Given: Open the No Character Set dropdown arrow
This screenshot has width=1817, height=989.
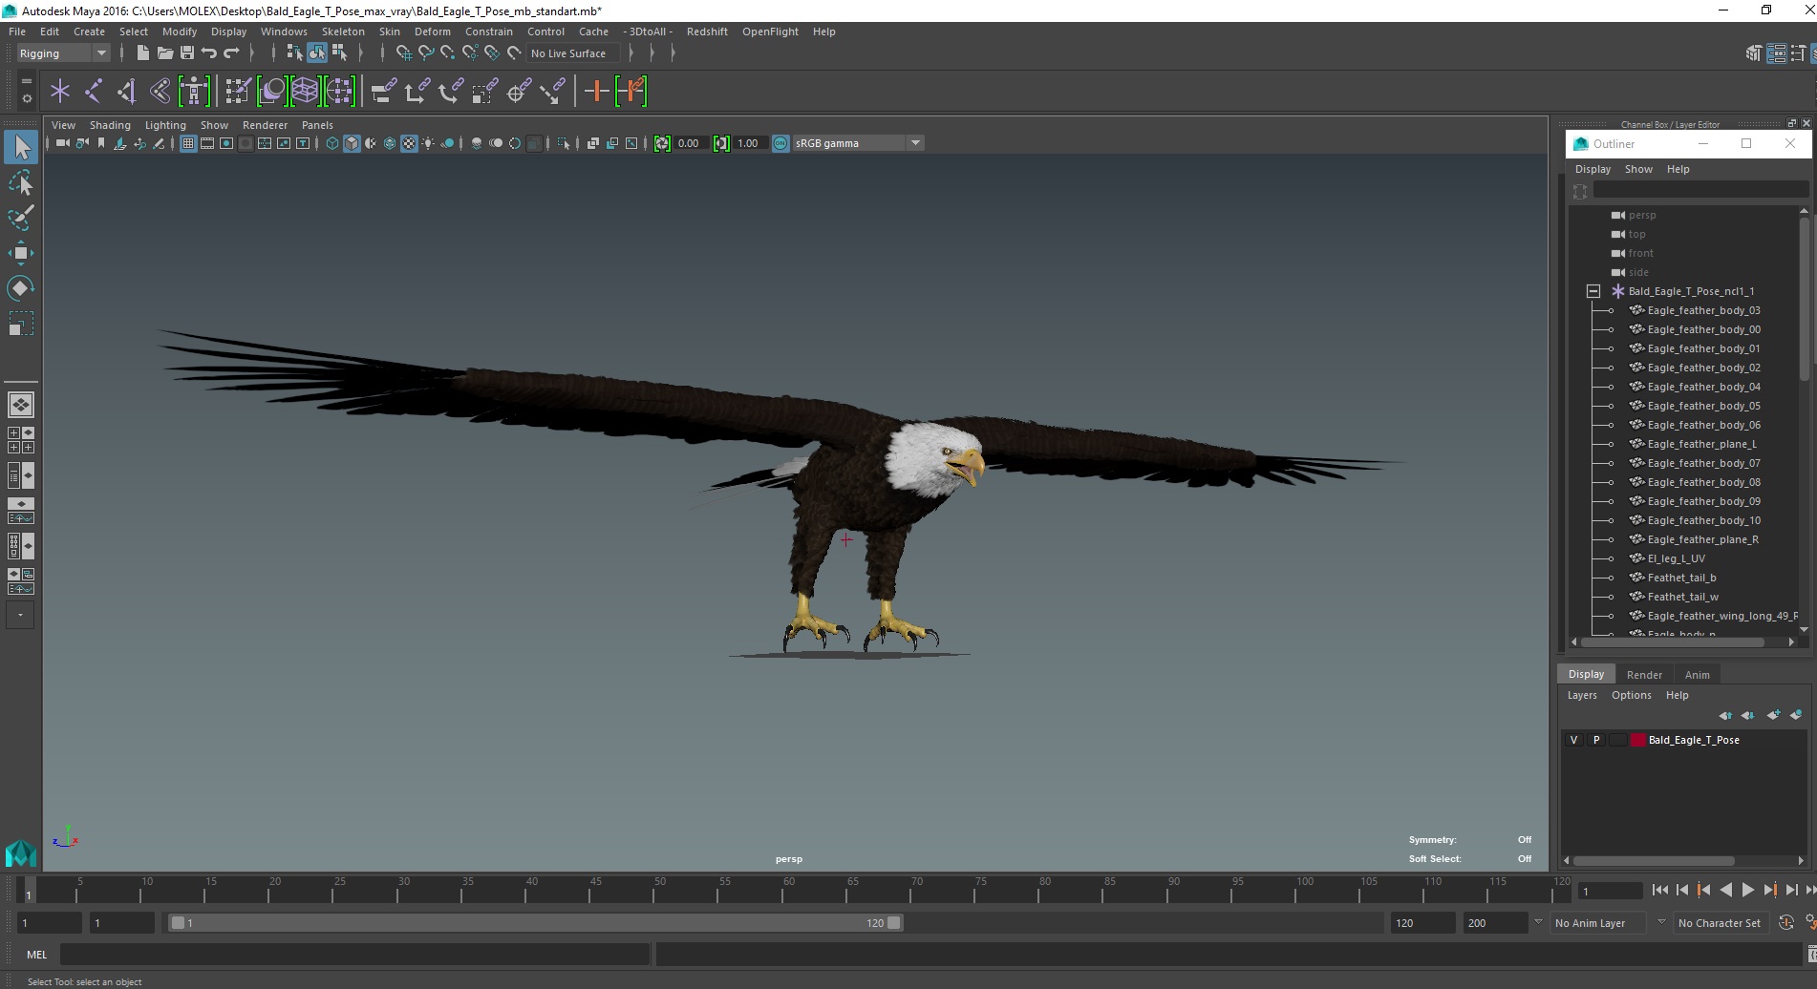Looking at the screenshot, I should [1660, 923].
